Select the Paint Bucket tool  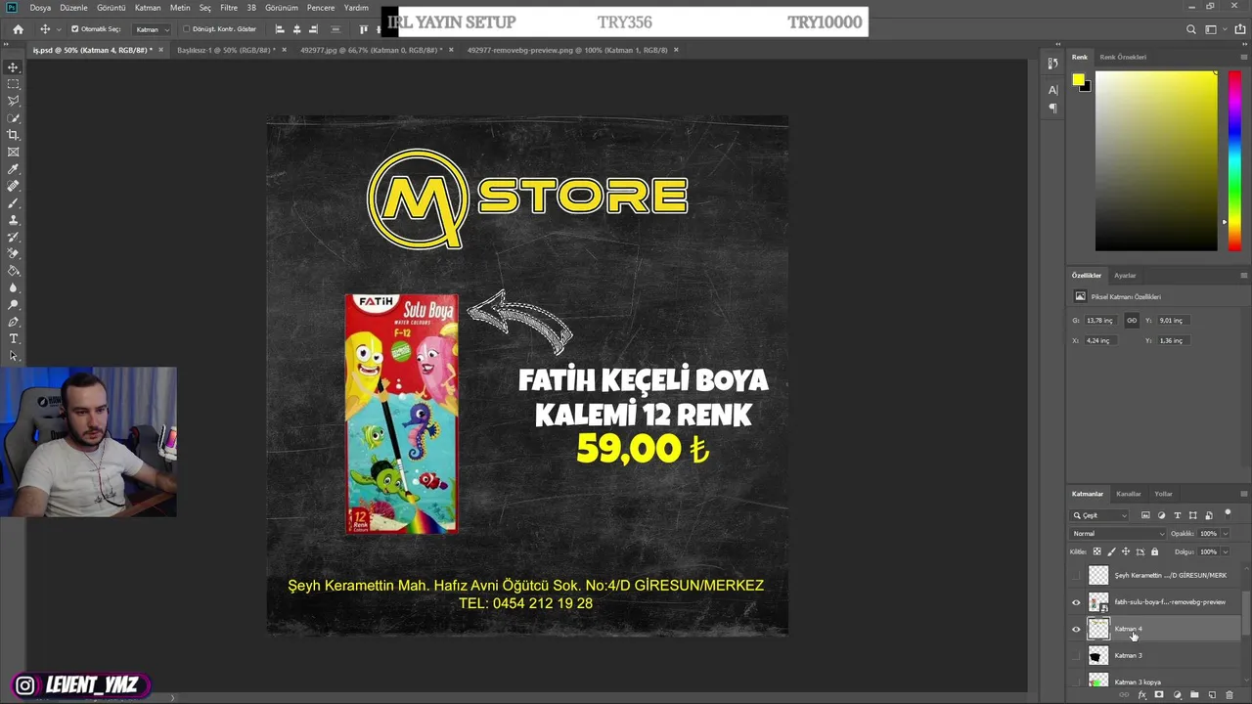point(13,271)
